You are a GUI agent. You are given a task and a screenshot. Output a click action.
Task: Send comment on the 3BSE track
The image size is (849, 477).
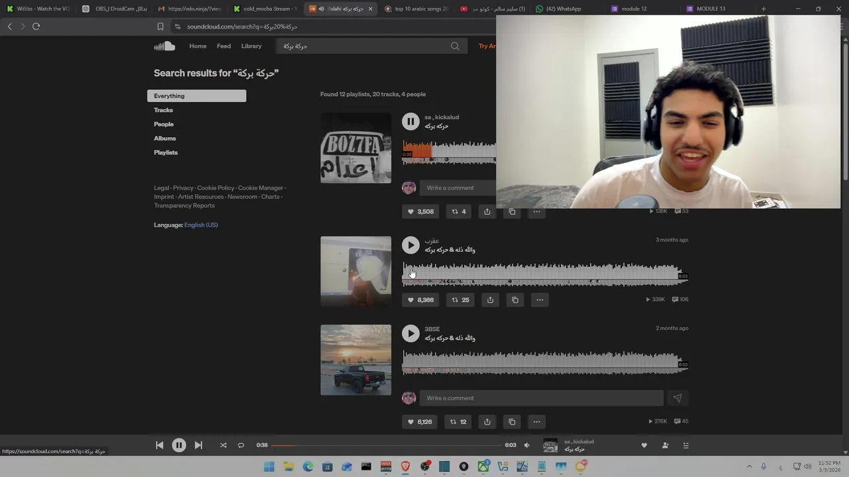click(x=677, y=398)
